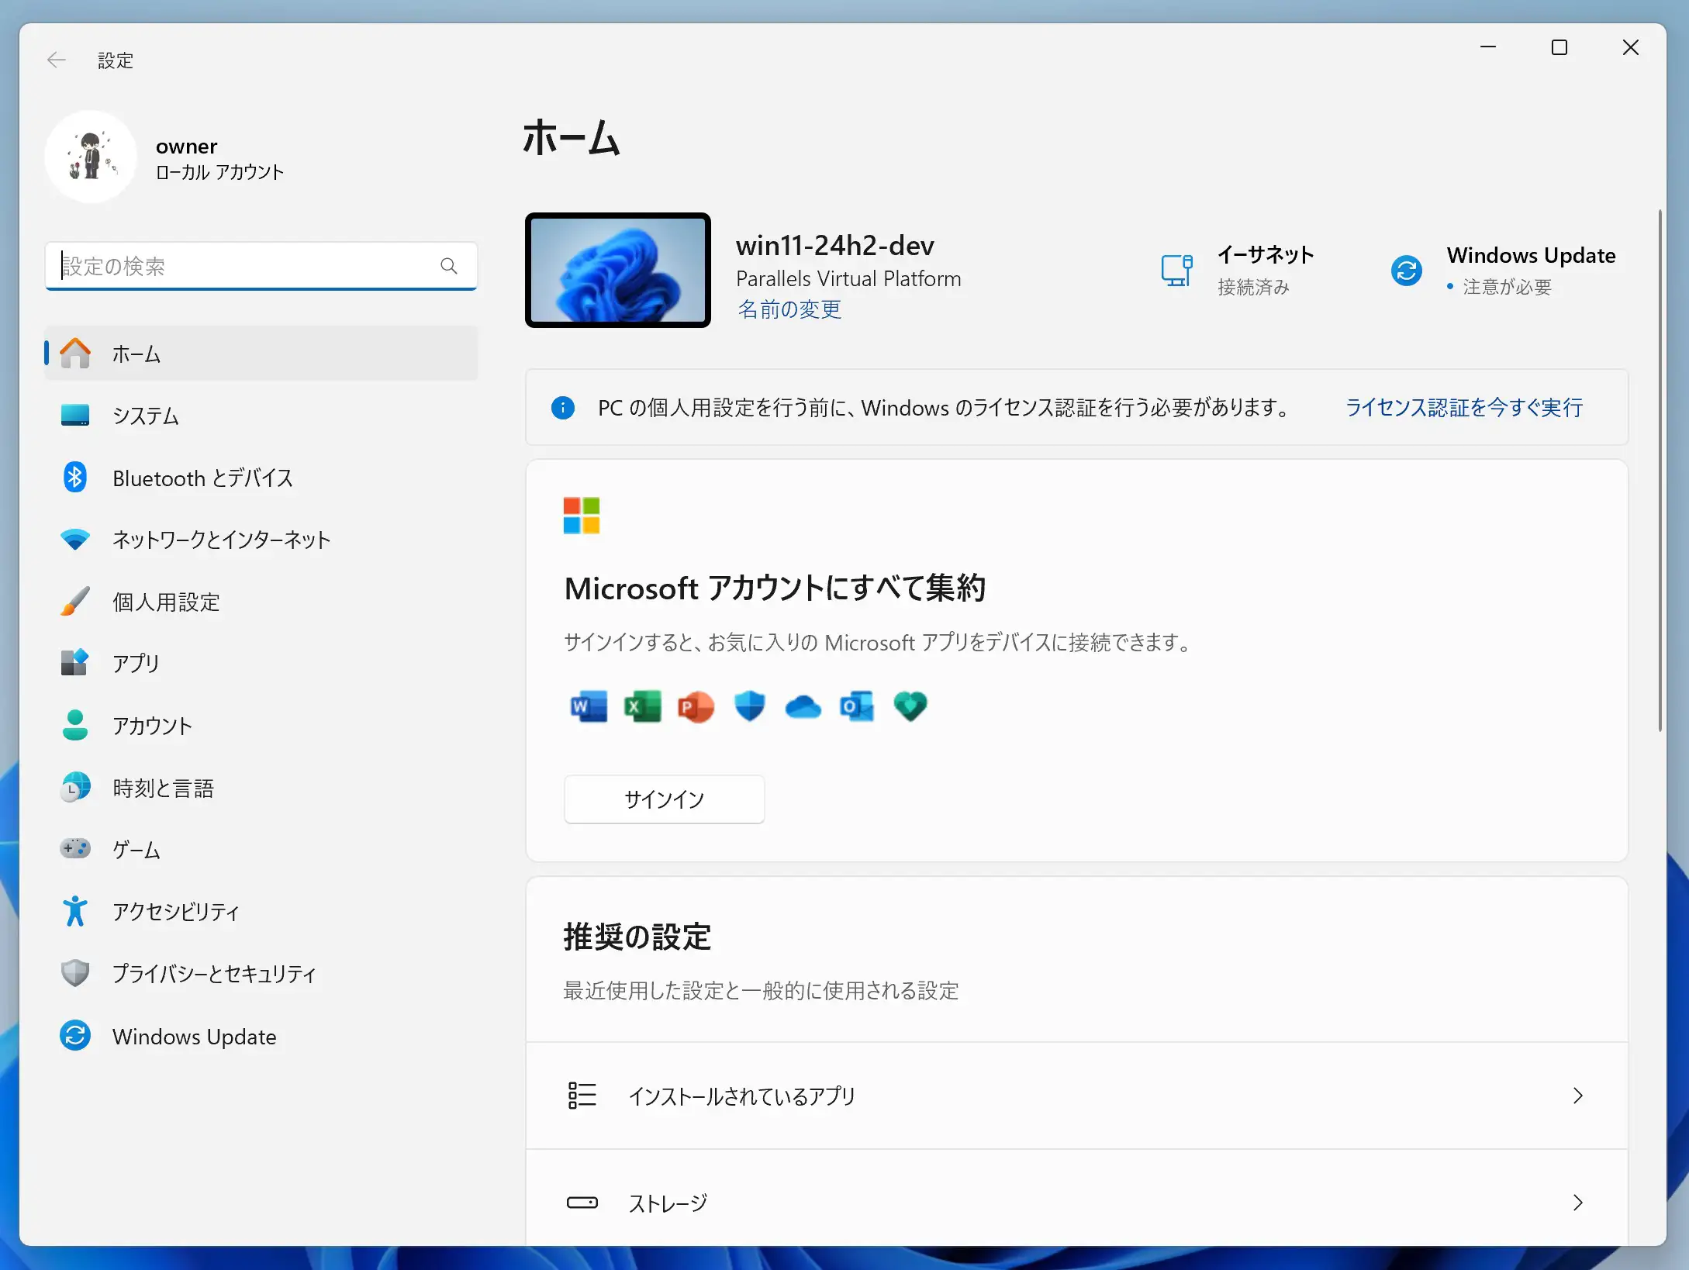Click the Microsoft Defender shield icon

click(x=749, y=706)
